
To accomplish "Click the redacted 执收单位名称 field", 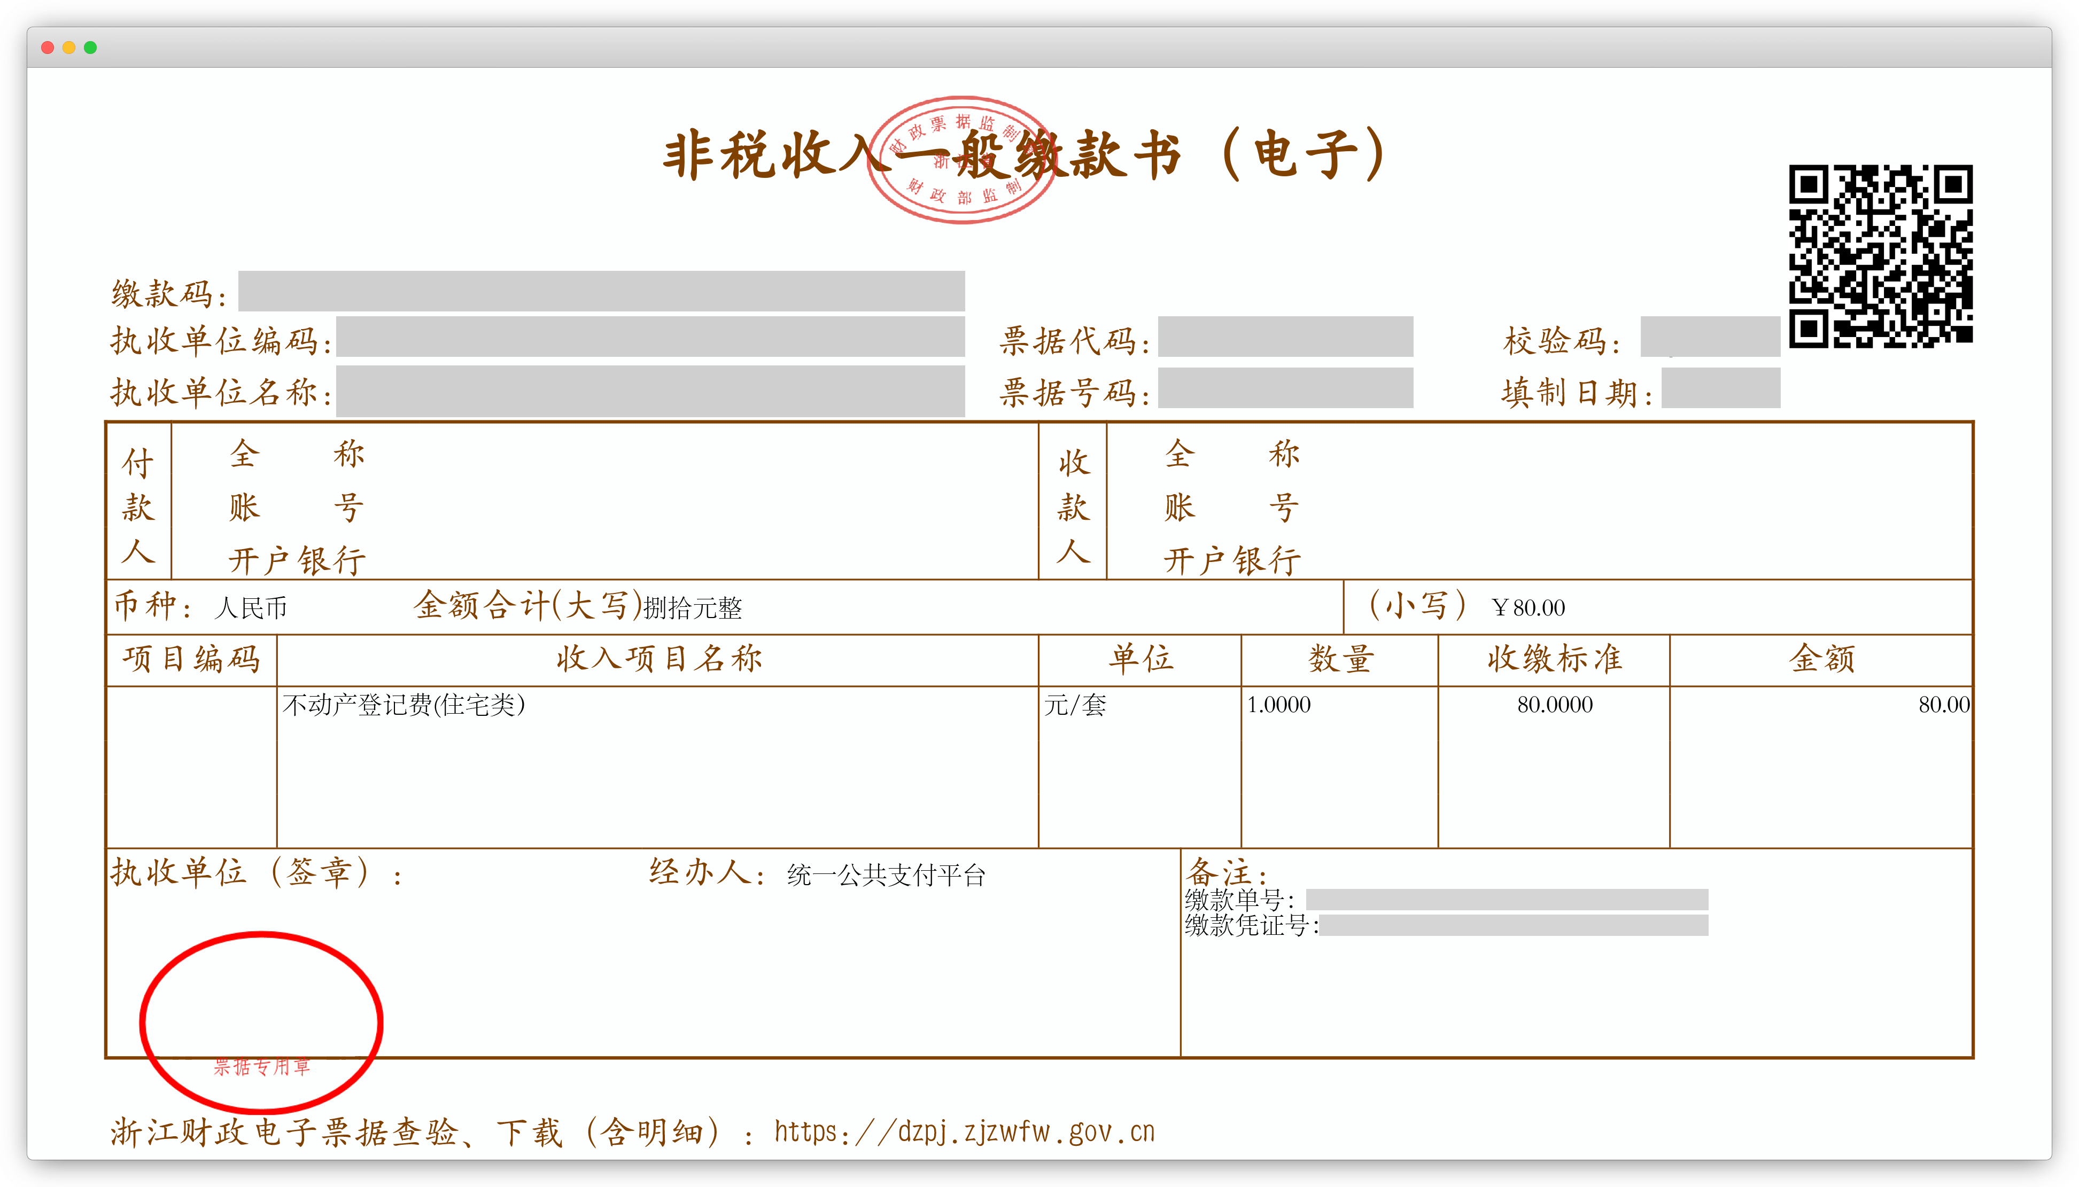I will coord(650,391).
